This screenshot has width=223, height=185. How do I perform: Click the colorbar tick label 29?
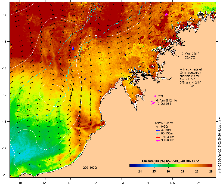pos(211,171)
